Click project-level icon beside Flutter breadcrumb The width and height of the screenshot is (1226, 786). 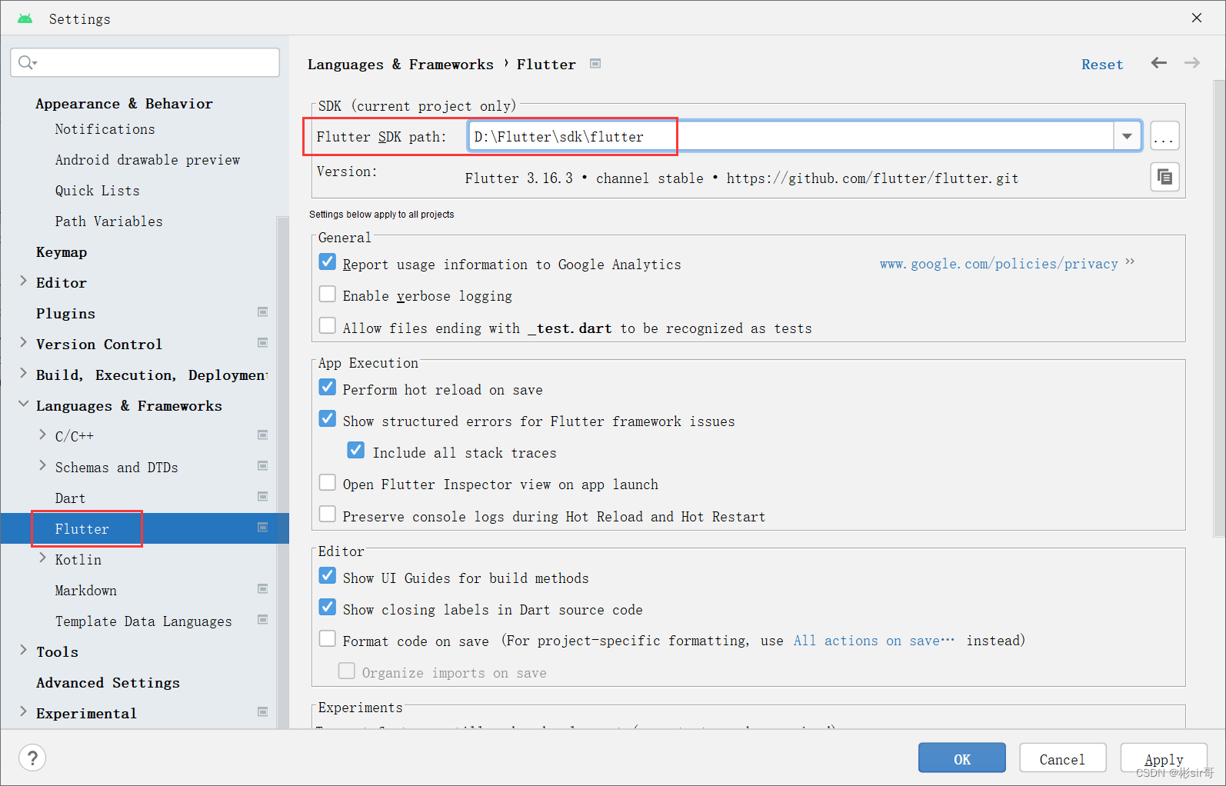595,64
